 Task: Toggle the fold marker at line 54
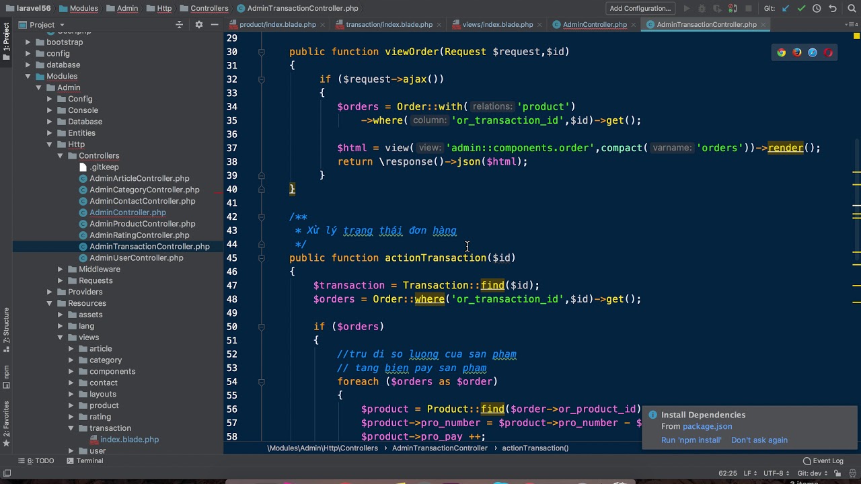coord(261,382)
